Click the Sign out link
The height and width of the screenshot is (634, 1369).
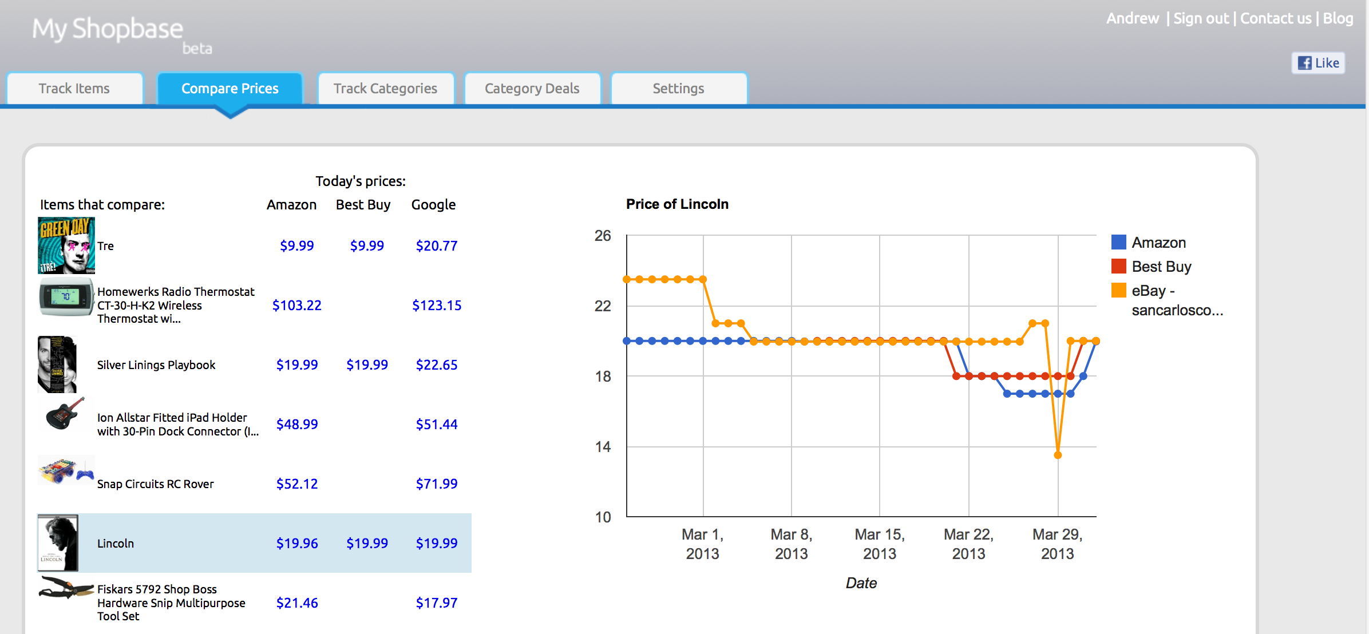click(1201, 19)
